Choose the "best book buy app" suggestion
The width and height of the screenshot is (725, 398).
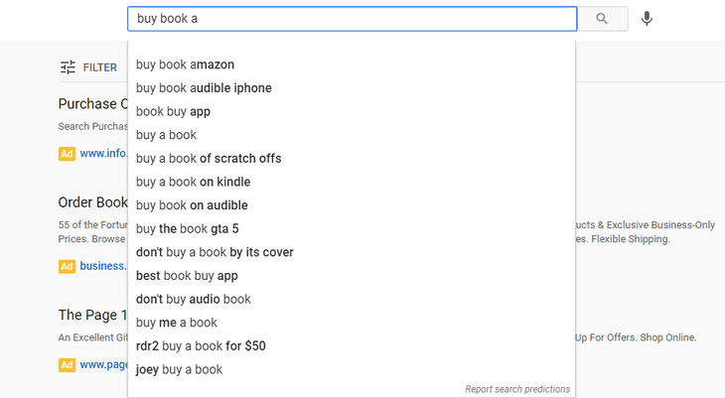coord(187,276)
